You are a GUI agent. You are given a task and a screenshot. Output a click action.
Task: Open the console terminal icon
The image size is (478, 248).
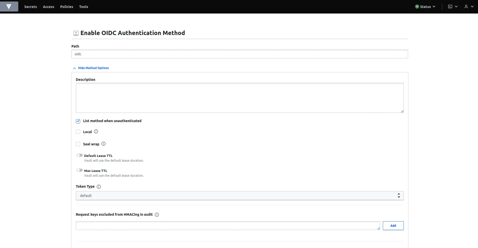[450, 7]
